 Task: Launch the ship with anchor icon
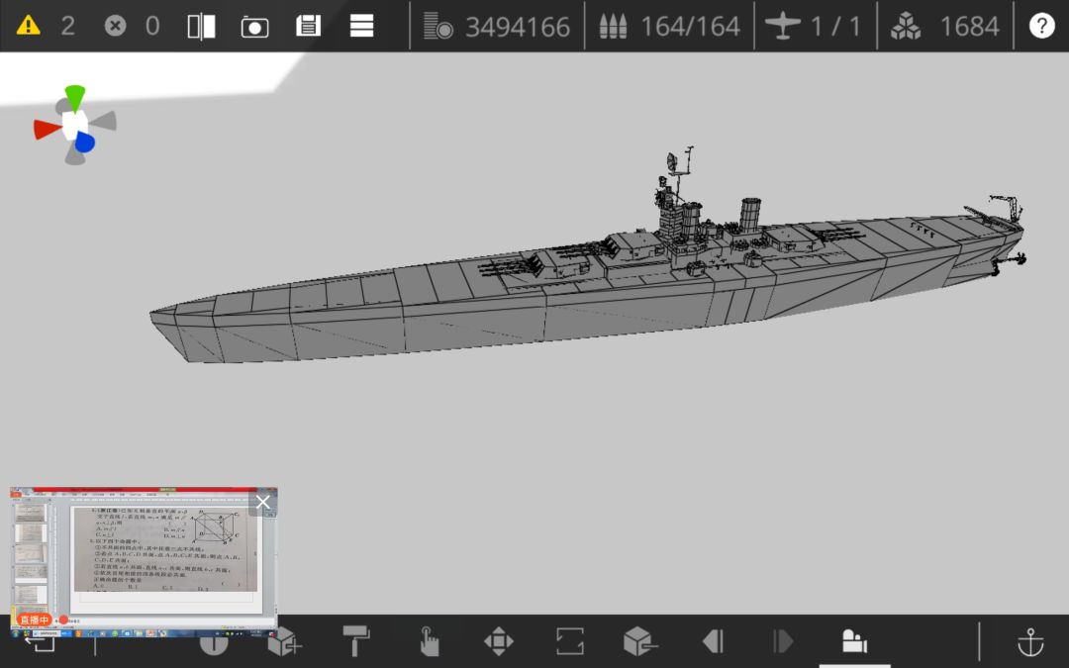[x=1030, y=641]
